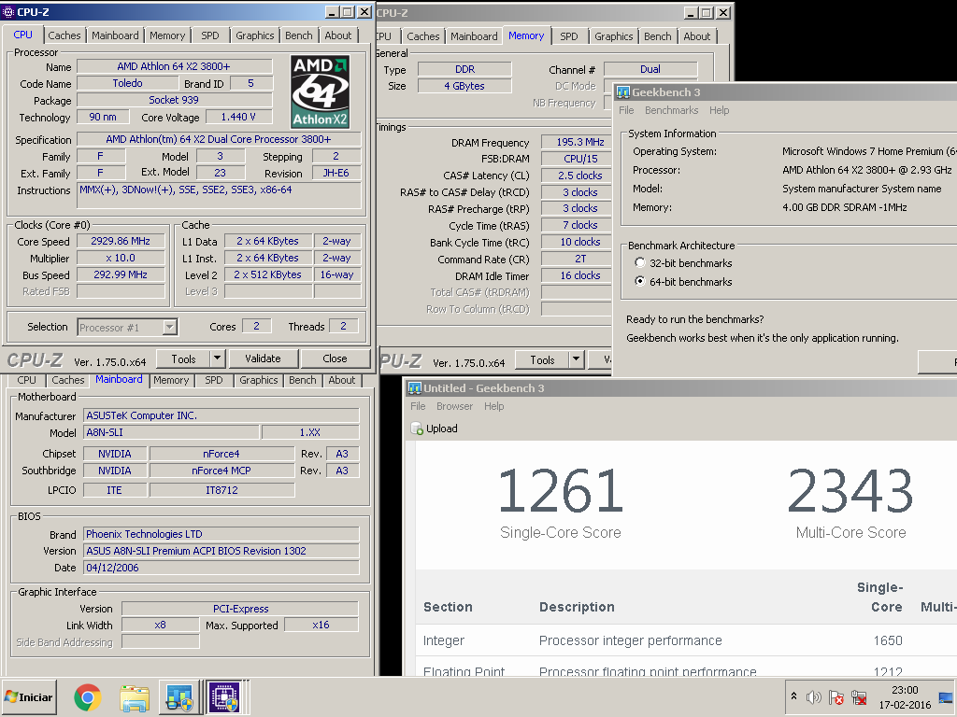Select Memory tab in Mainboard CPU-Z window
957x717 pixels.
pos(171,380)
